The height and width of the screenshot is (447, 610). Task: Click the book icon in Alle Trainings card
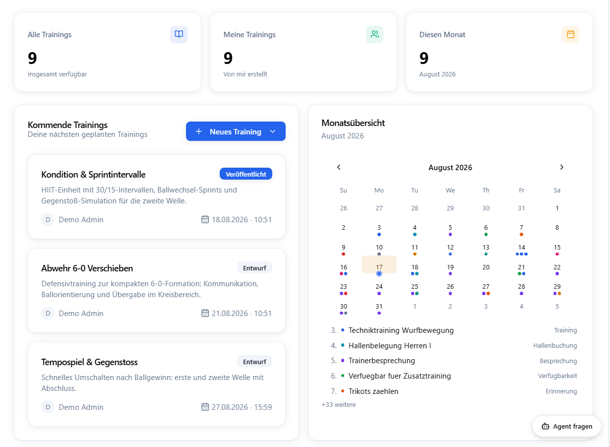click(x=179, y=34)
